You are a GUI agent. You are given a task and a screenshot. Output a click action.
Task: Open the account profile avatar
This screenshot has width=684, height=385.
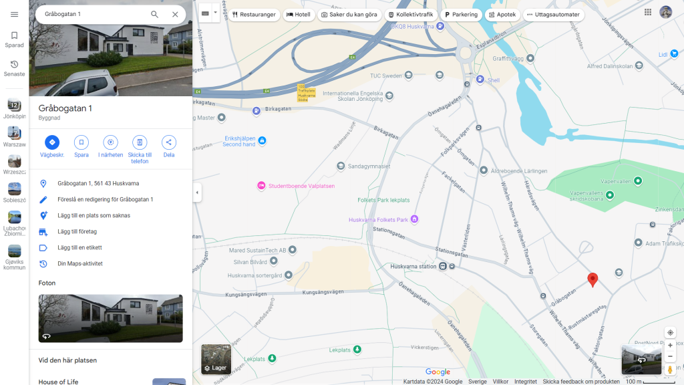666,12
